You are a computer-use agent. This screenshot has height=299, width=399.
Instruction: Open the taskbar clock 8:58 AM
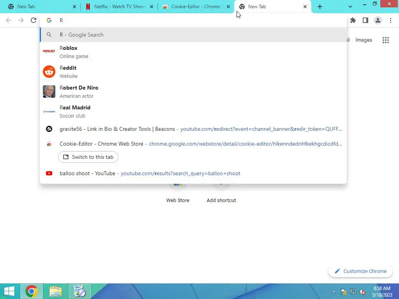382,292
